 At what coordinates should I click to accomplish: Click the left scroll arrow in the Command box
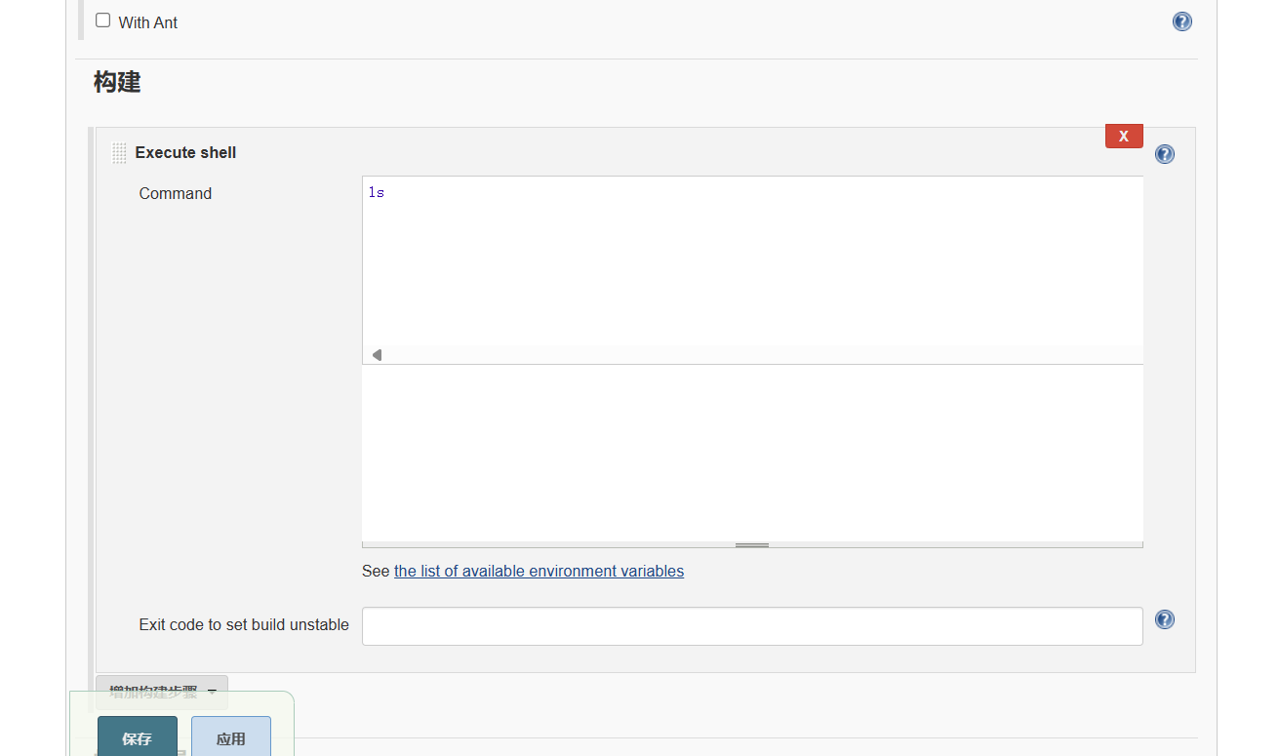(377, 355)
